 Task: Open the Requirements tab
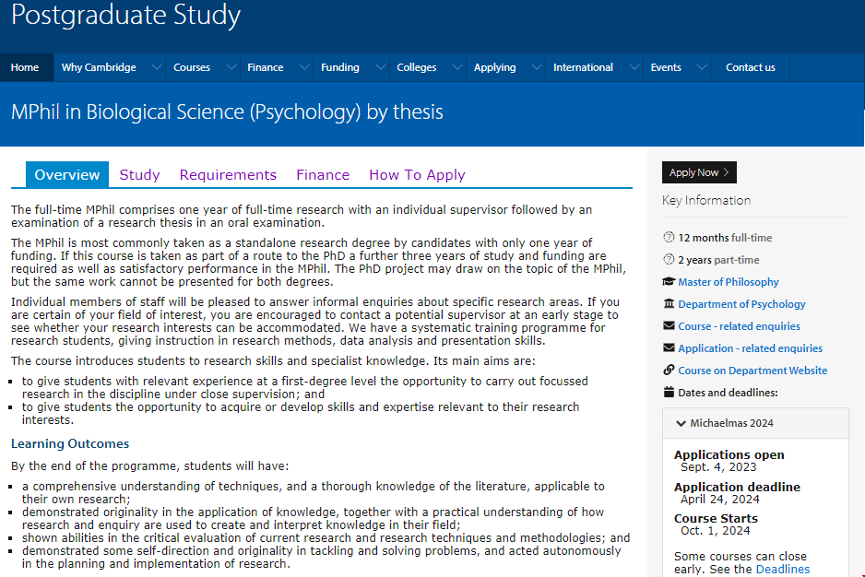228,175
